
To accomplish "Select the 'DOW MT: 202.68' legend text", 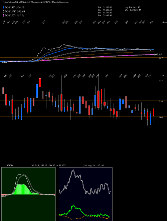I will click(15, 11).
